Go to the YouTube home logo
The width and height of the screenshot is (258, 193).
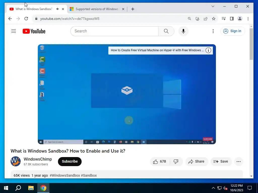point(34,31)
